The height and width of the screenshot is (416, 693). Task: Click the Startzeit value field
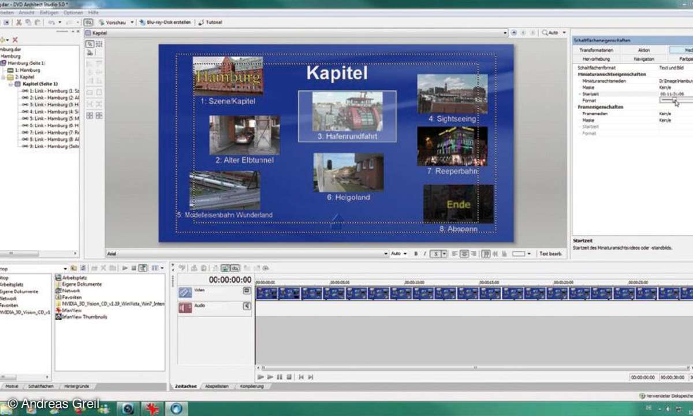(675, 94)
